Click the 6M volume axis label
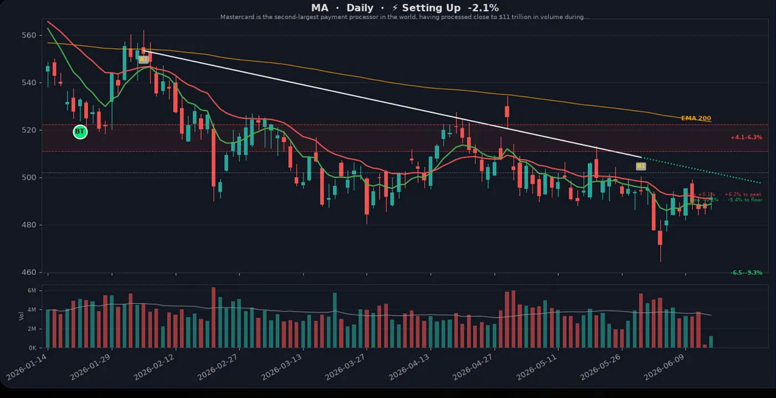776x398 pixels. tap(32, 291)
